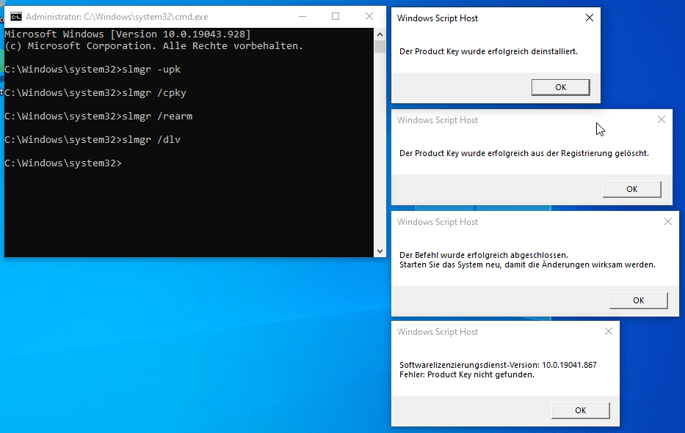Click the 'slmgr /cpky' command line
685x433 pixels.
coord(95,93)
